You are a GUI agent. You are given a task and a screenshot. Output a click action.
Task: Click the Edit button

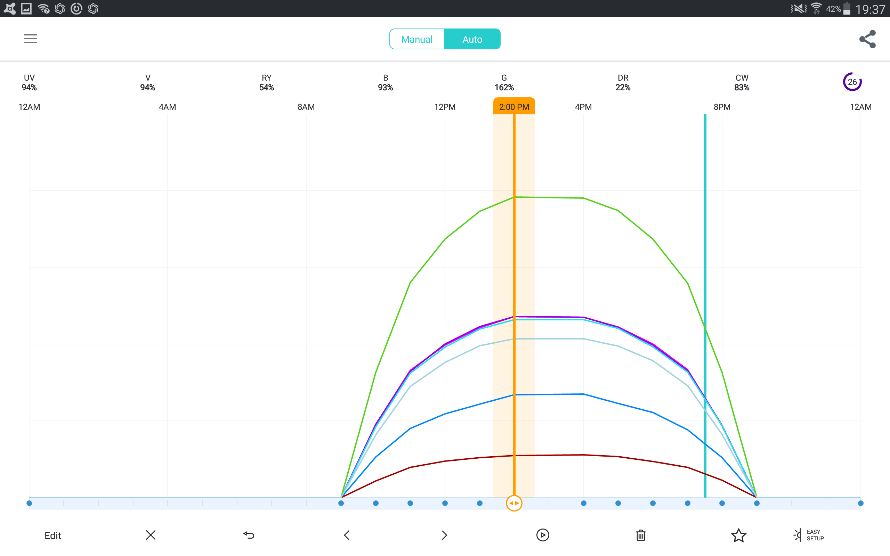click(x=52, y=535)
